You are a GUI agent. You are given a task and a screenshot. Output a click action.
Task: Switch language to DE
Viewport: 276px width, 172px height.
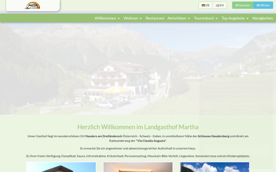pos(206,5)
